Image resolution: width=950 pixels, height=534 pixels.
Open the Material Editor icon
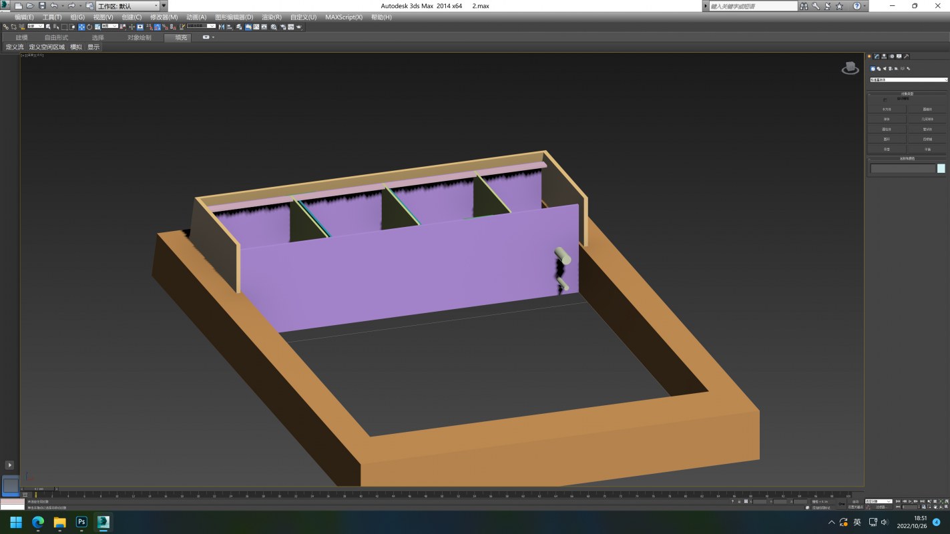274,27
